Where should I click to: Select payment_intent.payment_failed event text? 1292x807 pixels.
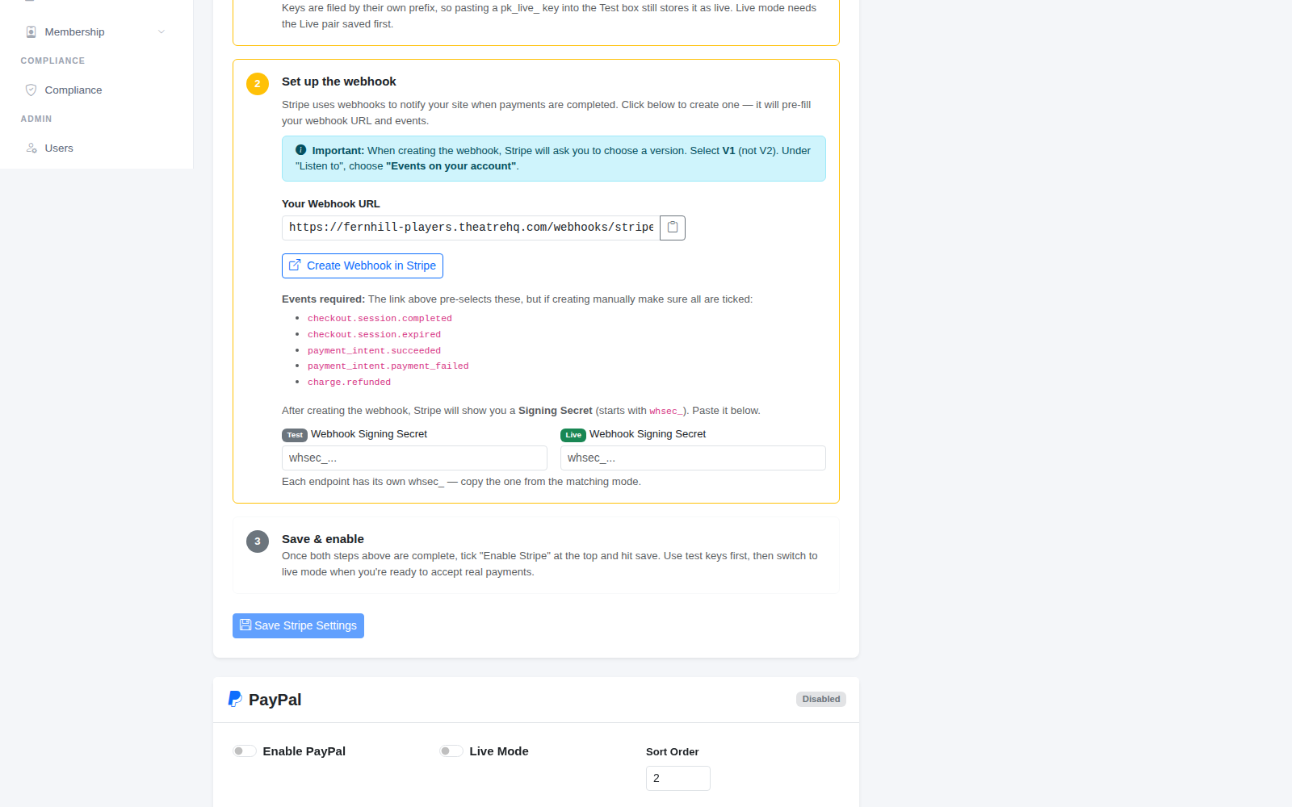click(388, 366)
